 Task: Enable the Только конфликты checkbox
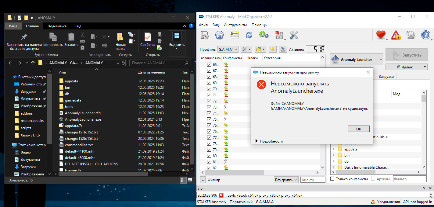tap(332, 179)
